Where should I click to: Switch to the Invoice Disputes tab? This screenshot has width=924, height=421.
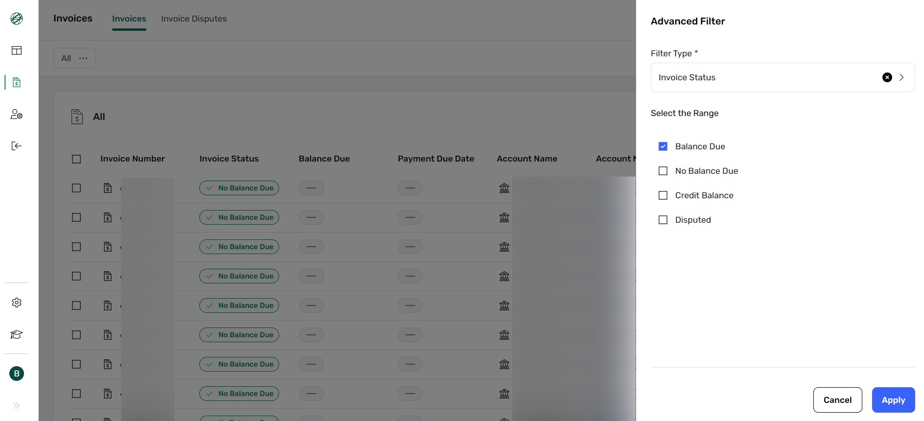[x=194, y=19]
